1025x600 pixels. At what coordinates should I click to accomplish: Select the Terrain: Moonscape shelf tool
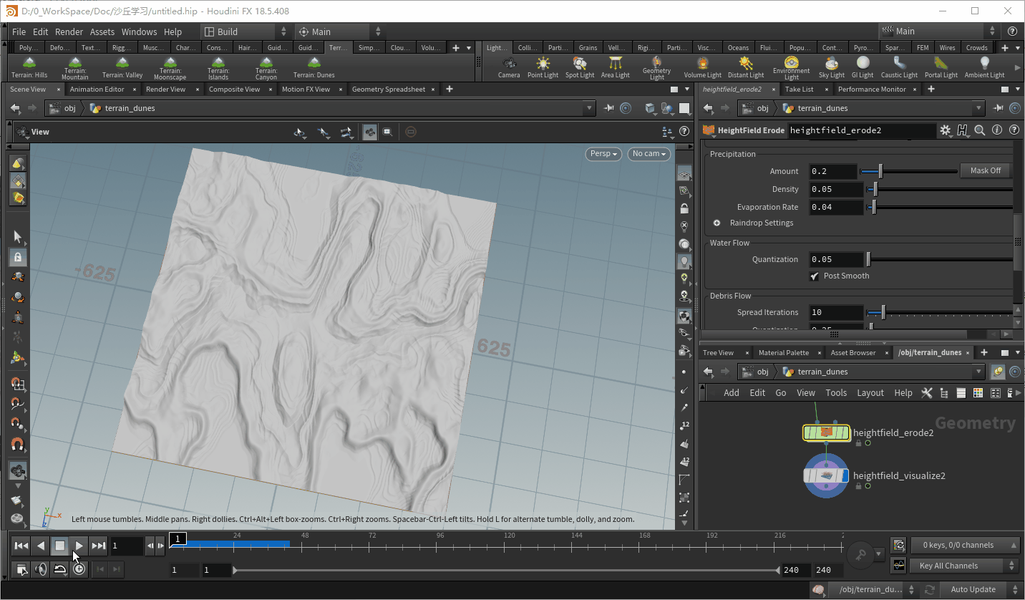(x=170, y=67)
